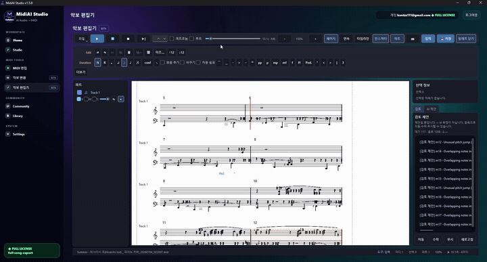
Task: Insert a Ped. pedal marking
Action: coord(308,62)
